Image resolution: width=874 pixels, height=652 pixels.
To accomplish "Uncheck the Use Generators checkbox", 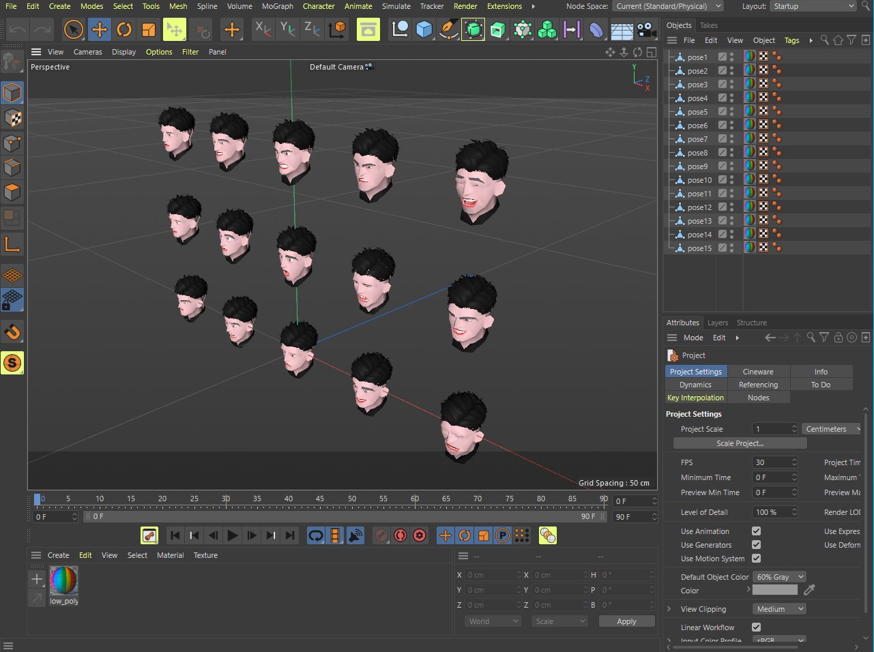I will 756,545.
